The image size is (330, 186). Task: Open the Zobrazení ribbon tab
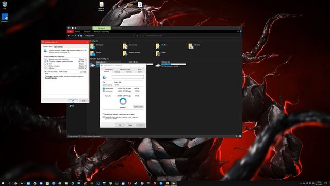[x=87, y=32]
